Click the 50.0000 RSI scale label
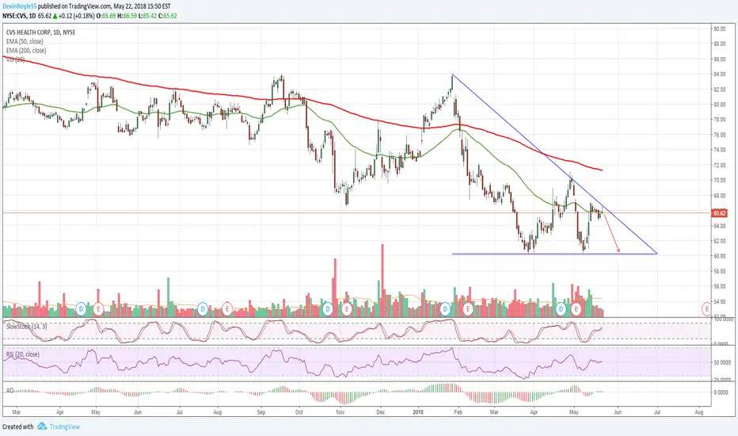This screenshot has height=436, width=738. [722, 362]
